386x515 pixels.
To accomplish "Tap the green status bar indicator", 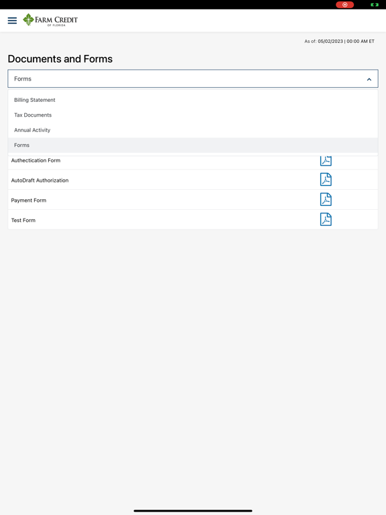I will (x=375, y=5).
